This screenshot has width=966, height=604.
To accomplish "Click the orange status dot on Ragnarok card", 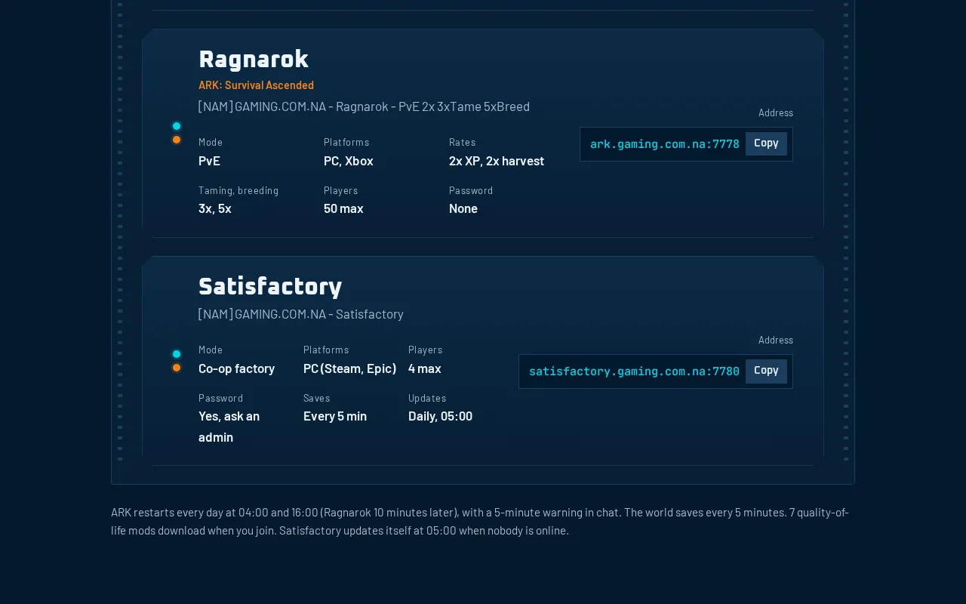I will click(177, 140).
